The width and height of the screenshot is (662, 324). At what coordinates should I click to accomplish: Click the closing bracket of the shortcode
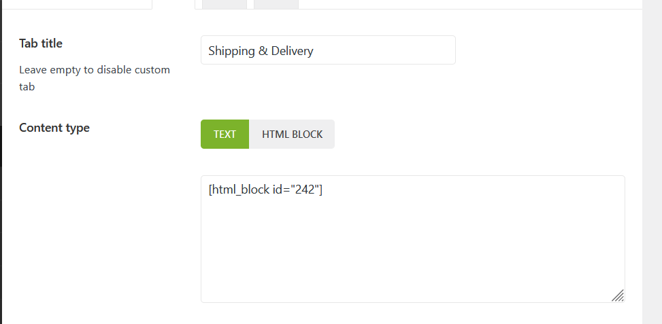pos(320,191)
